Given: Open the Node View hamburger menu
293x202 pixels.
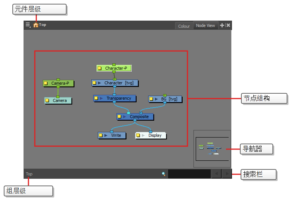Looking at the screenshot, I should click(x=28, y=25).
